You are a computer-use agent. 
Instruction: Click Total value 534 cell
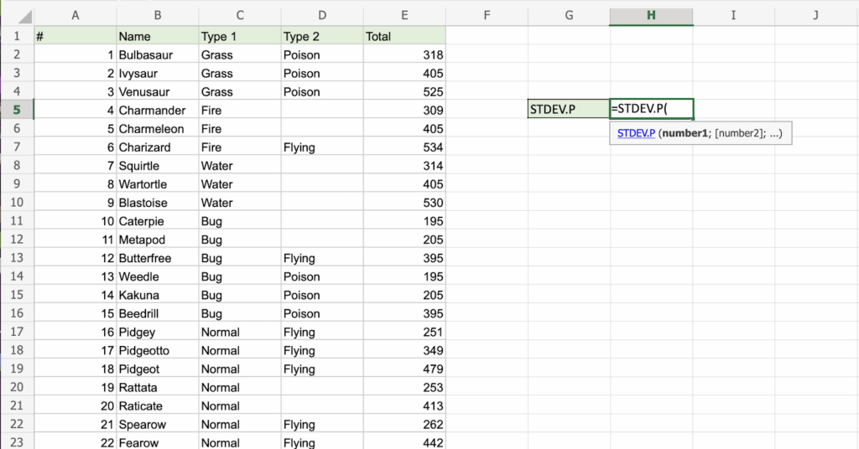[x=404, y=147]
